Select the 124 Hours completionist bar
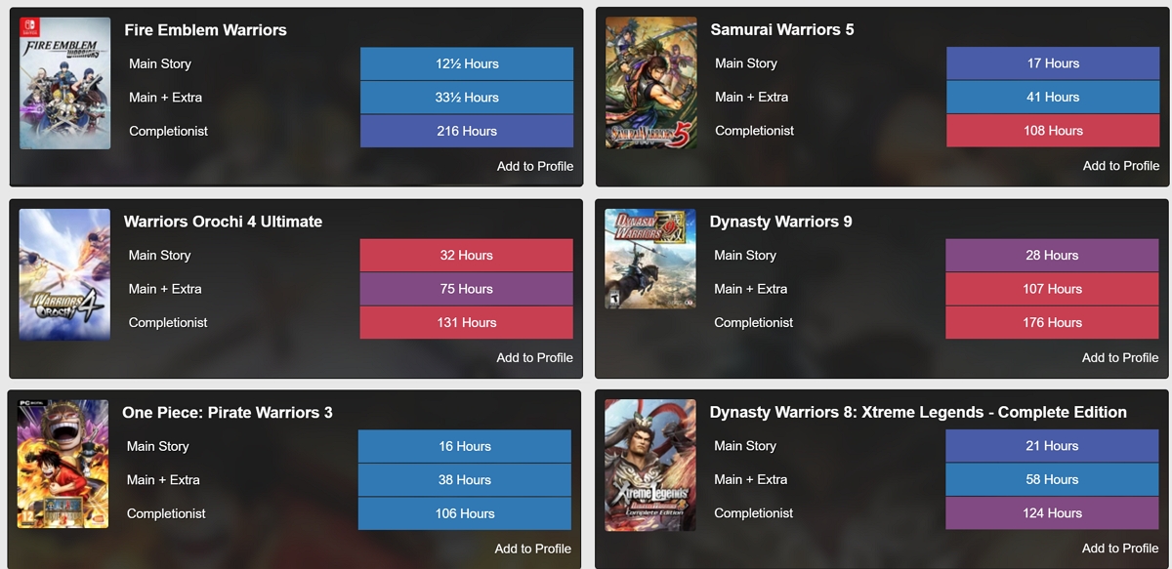The image size is (1172, 569). [x=1052, y=512]
